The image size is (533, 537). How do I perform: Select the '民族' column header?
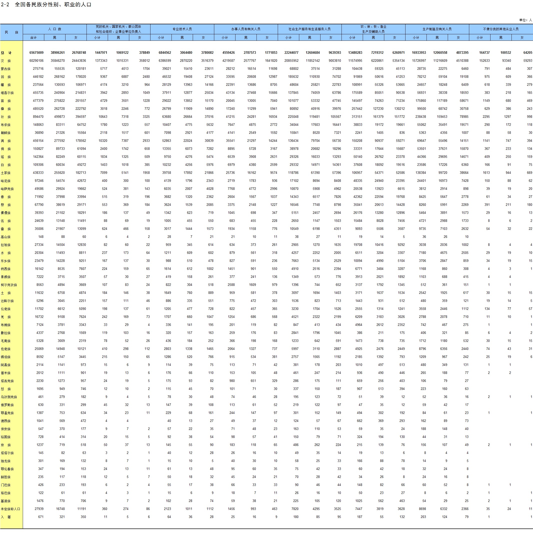11,32
